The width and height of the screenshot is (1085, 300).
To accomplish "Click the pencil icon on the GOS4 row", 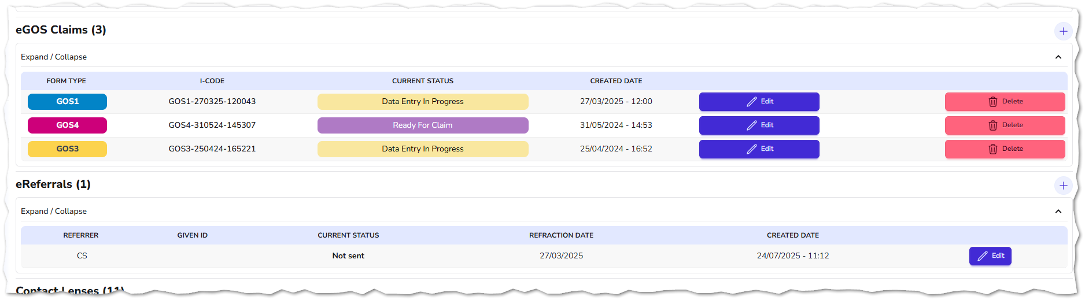I will click(751, 125).
